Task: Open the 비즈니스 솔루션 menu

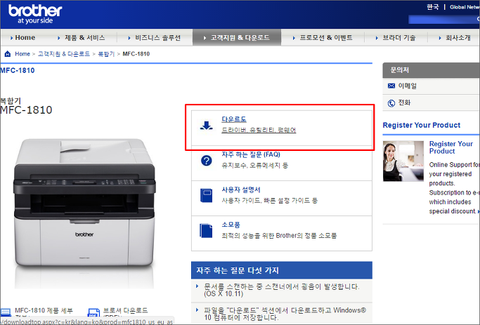Action: 155,38
